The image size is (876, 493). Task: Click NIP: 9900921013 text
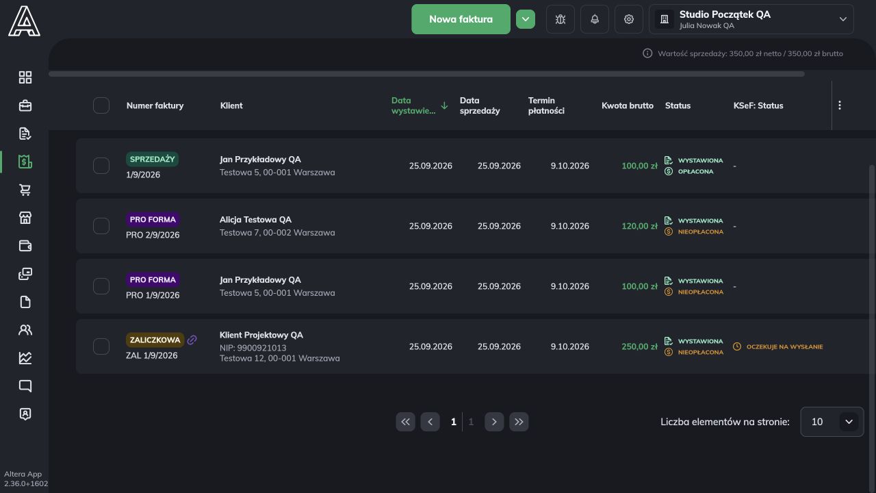[x=253, y=348]
